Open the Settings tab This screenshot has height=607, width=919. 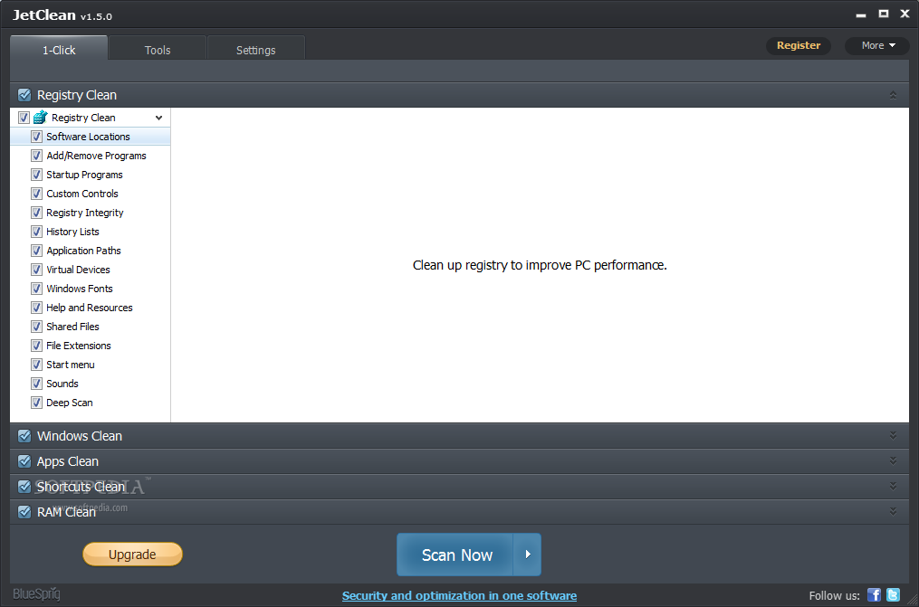pyautogui.click(x=256, y=50)
